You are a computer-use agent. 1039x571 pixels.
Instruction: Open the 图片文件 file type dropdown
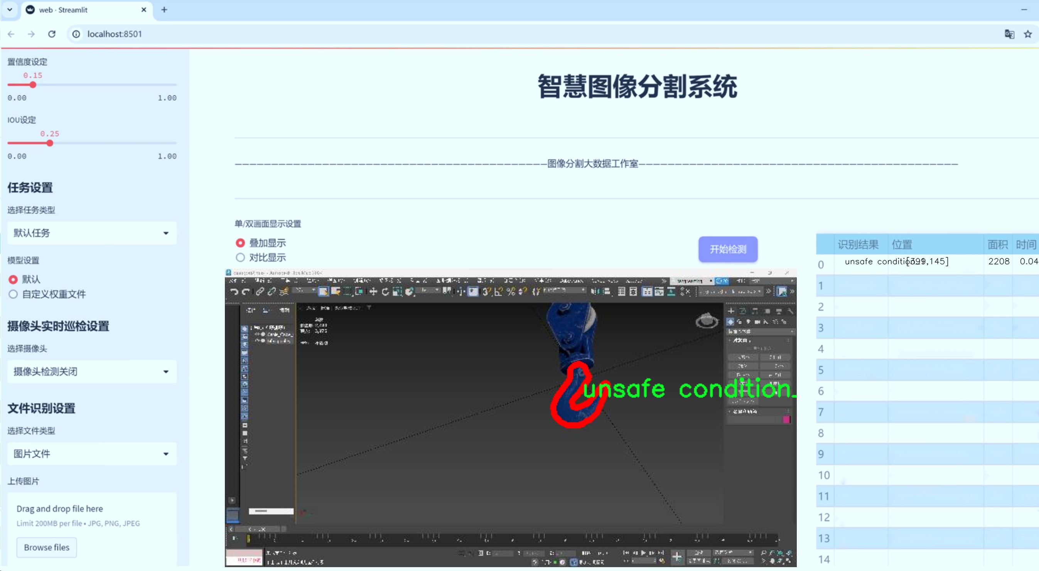pyautogui.click(x=92, y=454)
